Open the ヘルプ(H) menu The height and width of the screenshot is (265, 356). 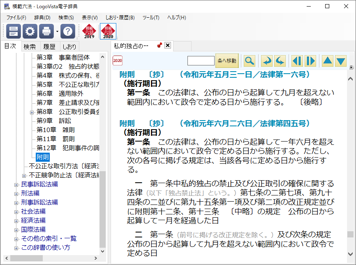click(x=177, y=18)
